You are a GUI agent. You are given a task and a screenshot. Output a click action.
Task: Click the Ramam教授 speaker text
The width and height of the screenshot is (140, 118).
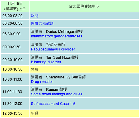pyautogui.click(x=57, y=89)
